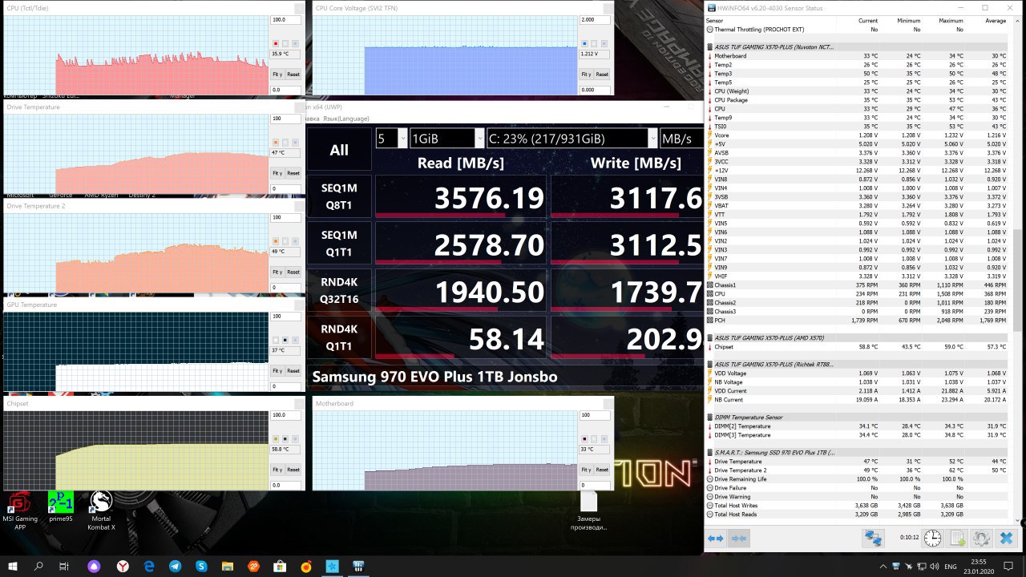Click Fit y in Drive Temperature graph
The height and width of the screenshot is (577, 1026).
[x=277, y=172]
